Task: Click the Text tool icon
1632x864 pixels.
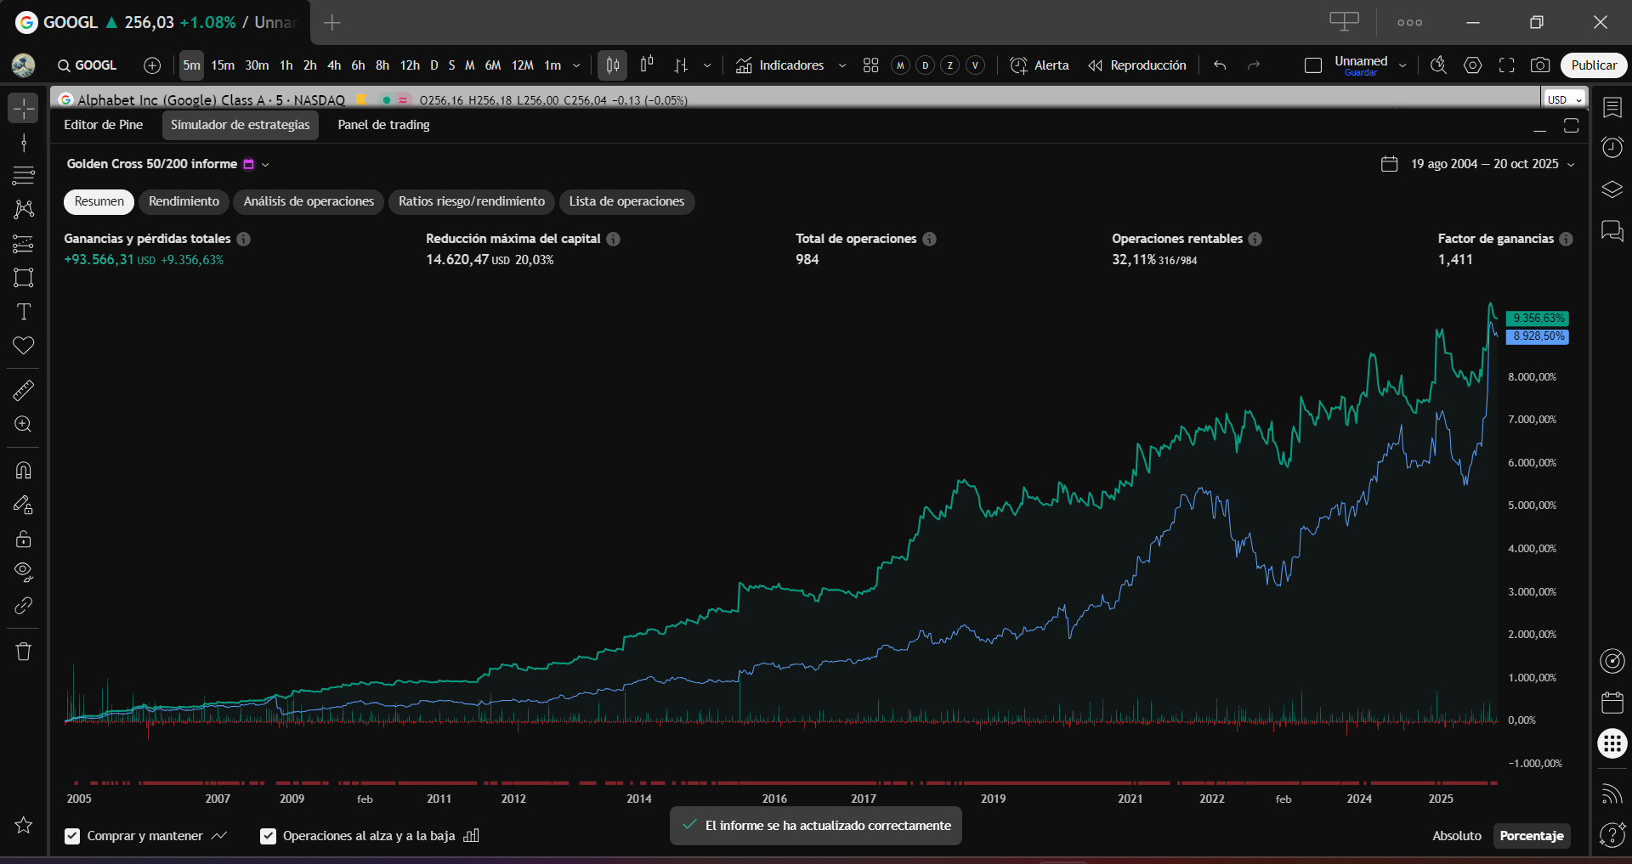Action: pos(23,312)
